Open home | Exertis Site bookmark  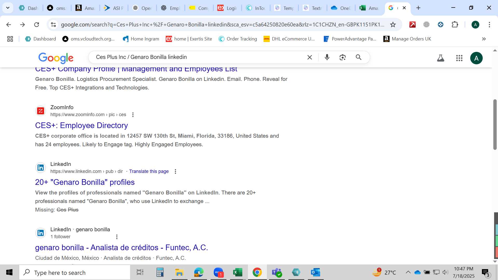189,39
